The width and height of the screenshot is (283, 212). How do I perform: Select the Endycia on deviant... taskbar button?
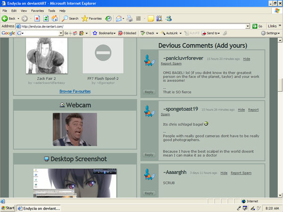pos(39,208)
